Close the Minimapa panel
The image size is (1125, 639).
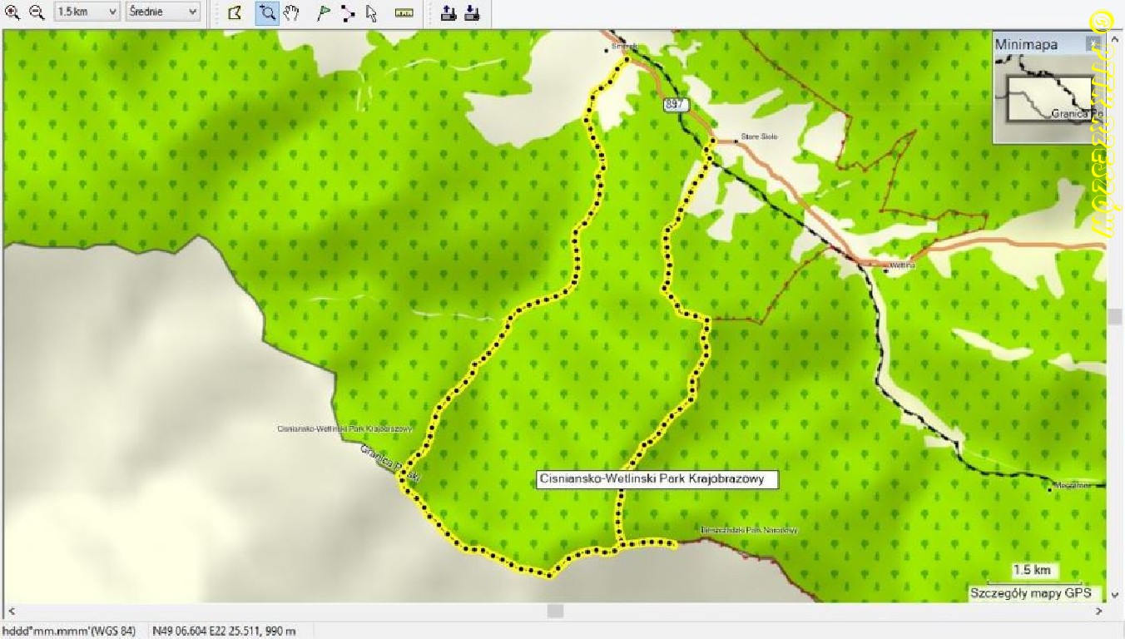pyautogui.click(x=1093, y=43)
